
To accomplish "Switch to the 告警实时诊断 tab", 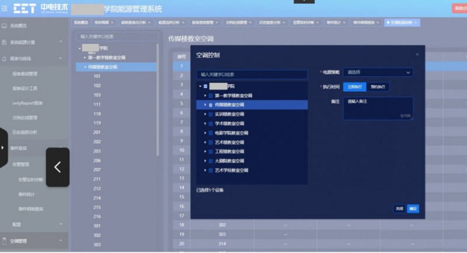I will pyautogui.click(x=304, y=23).
